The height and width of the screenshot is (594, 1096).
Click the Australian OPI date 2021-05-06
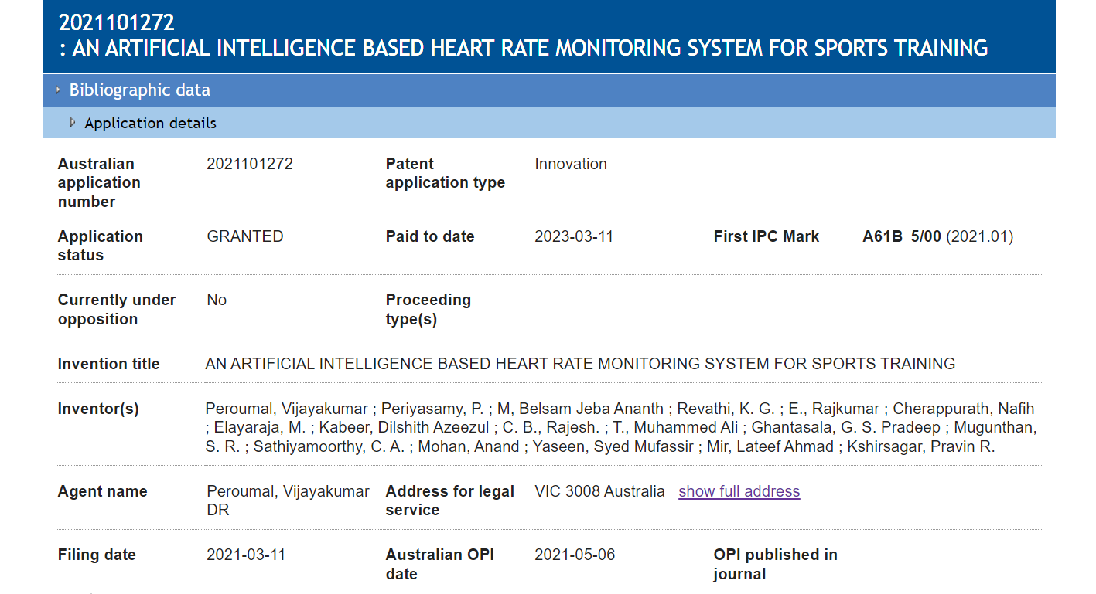[x=575, y=555]
